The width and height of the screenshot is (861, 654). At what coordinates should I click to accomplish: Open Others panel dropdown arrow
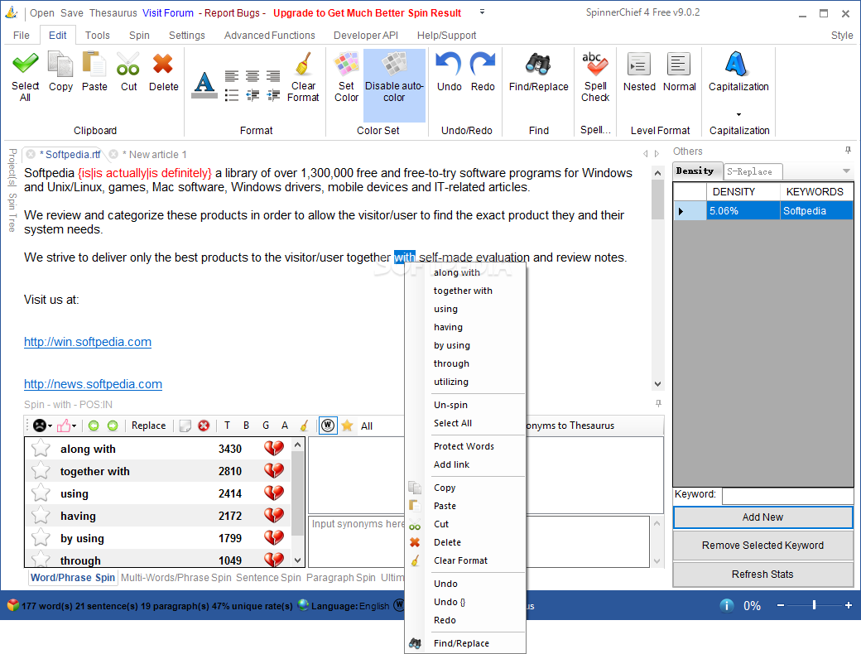coord(846,171)
